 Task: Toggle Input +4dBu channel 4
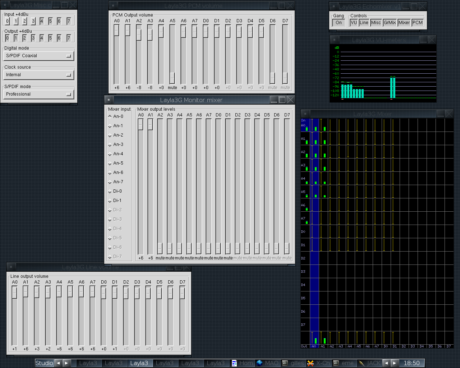pos(42,21)
